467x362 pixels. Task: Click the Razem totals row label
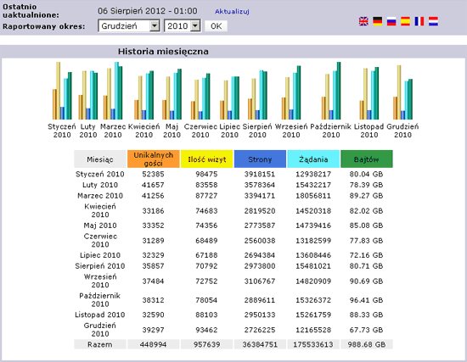click(x=100, y=344)
